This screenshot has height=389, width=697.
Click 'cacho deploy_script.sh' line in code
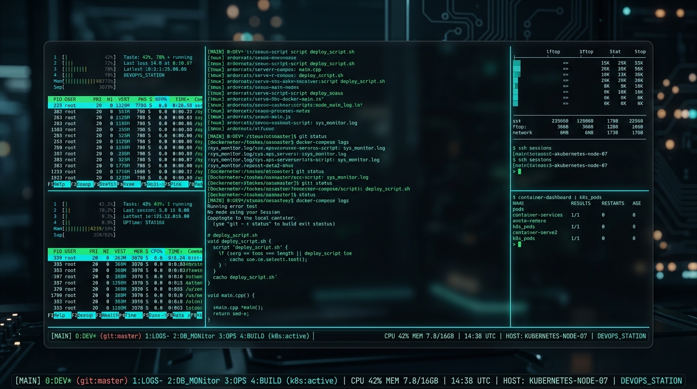246,277
